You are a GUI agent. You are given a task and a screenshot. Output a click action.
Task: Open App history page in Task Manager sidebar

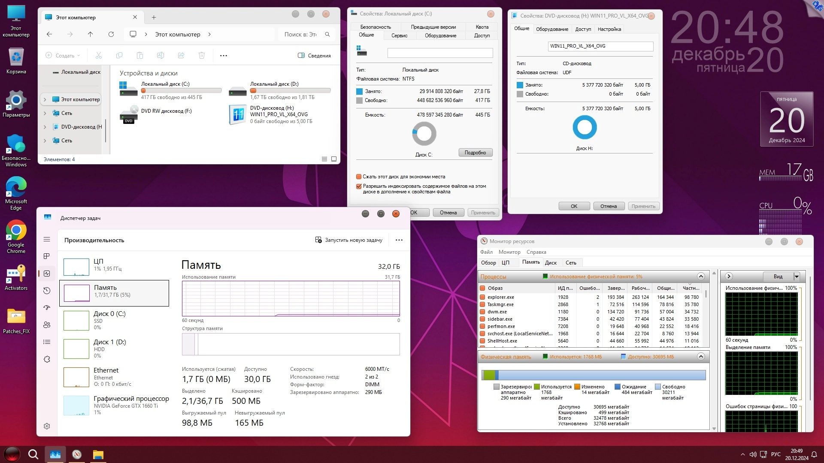(47, 291)
